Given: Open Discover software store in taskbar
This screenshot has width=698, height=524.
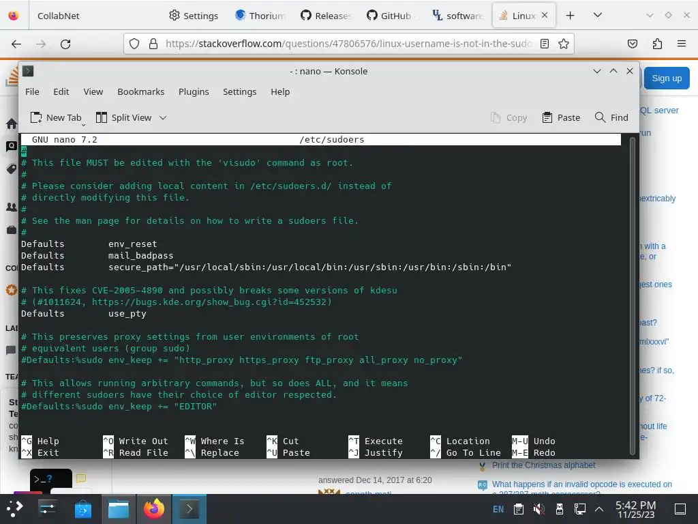Looking at the screenshot, I should click(x=82, y=509).
